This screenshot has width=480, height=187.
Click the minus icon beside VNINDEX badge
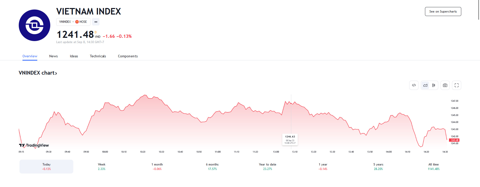click(x=96, y=22)
